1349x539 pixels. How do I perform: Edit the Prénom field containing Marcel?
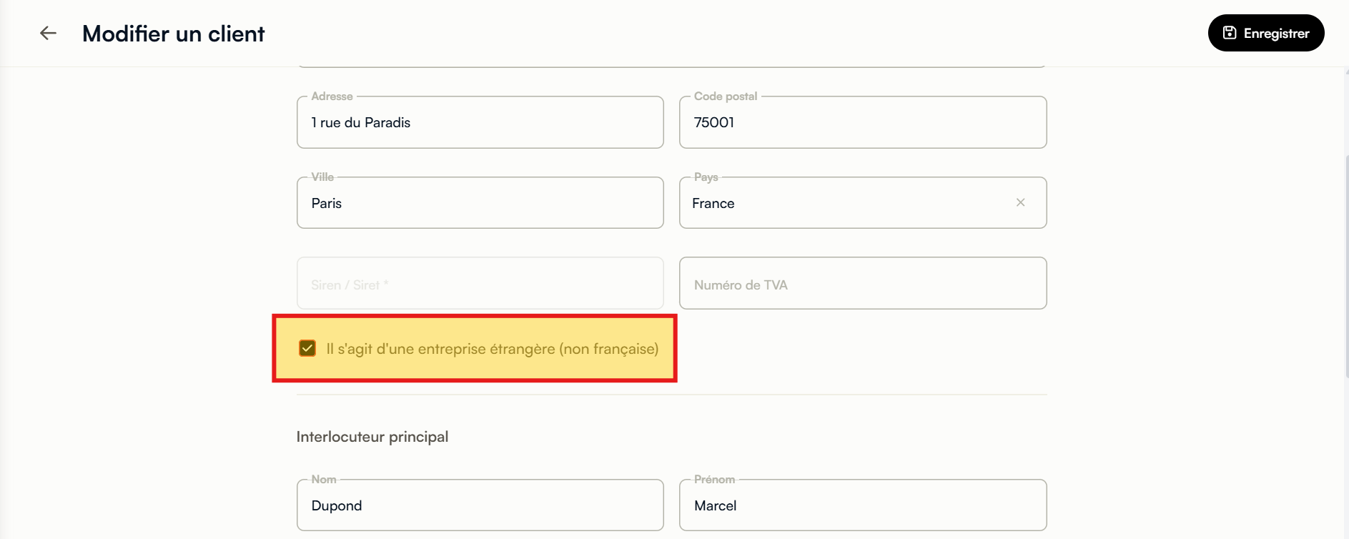coord(863,505)
